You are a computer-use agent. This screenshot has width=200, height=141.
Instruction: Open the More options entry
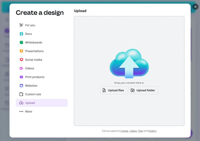pos(41,112)
